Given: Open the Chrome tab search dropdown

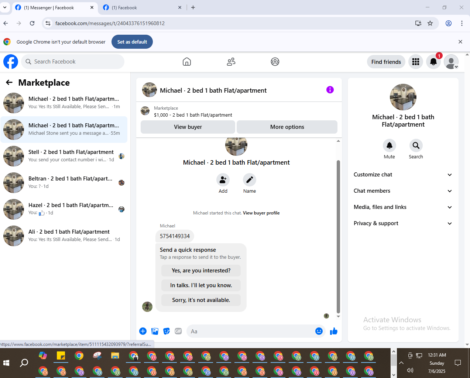Looking at the screenshot, I should coord(5,7).
